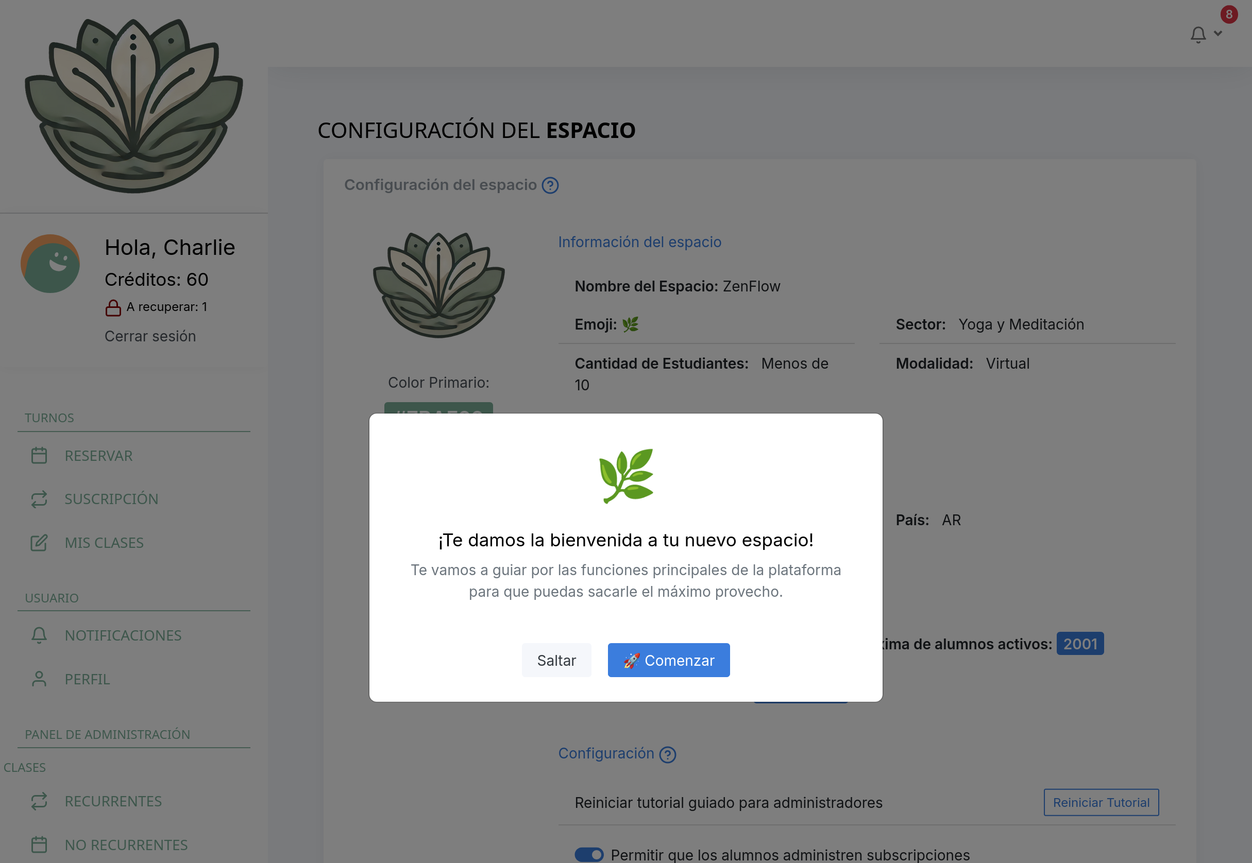1252x863 pixels.
Task: Start the guided tour with Comenzar
Action: pos(668,660)
